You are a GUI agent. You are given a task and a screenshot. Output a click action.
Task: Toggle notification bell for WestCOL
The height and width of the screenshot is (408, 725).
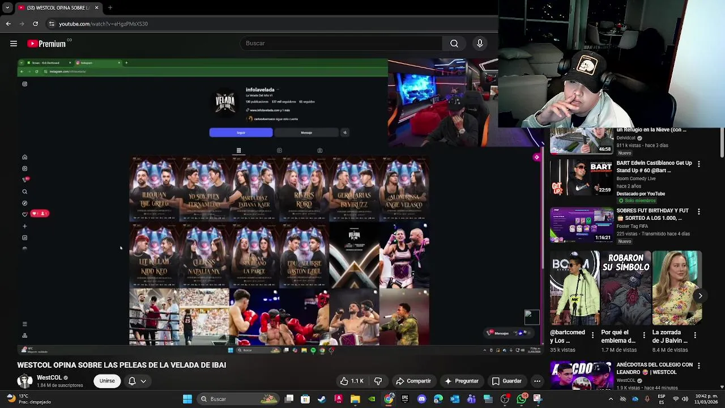(x=132, y=381)
